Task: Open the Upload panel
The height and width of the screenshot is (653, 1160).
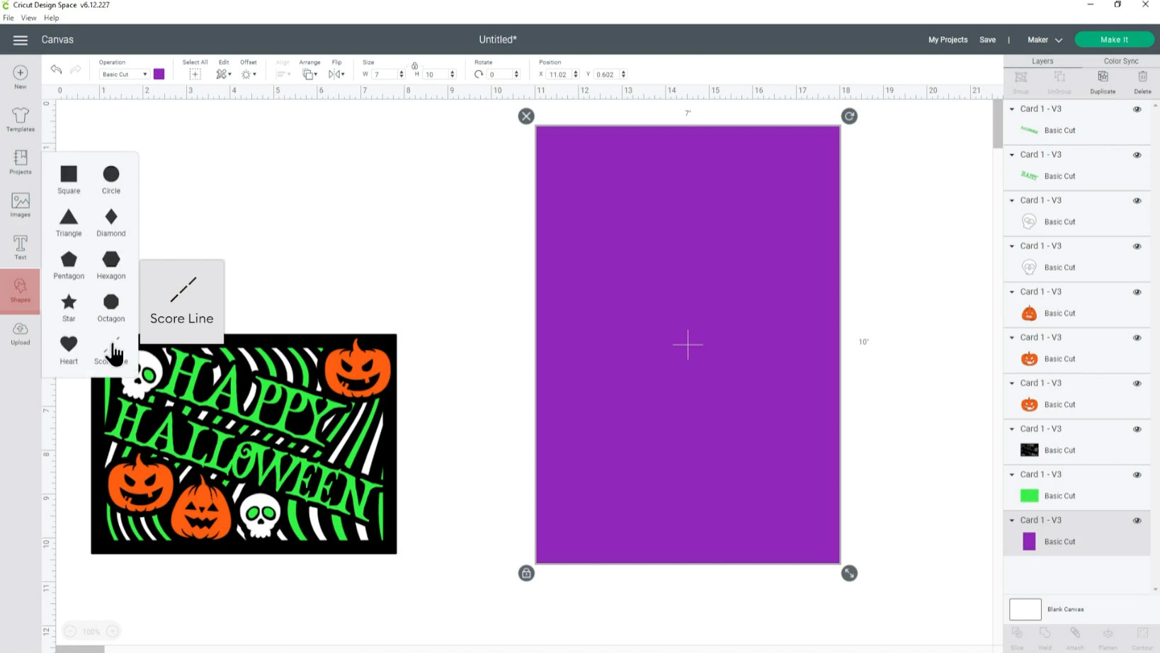Action: click(20, 333)
